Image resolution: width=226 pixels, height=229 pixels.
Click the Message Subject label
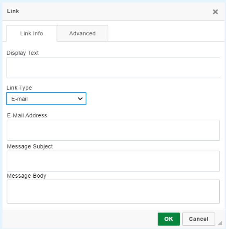pos(30,147)
